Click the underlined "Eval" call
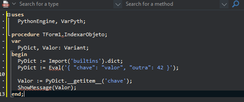244x102 pixels. point(55,68)
